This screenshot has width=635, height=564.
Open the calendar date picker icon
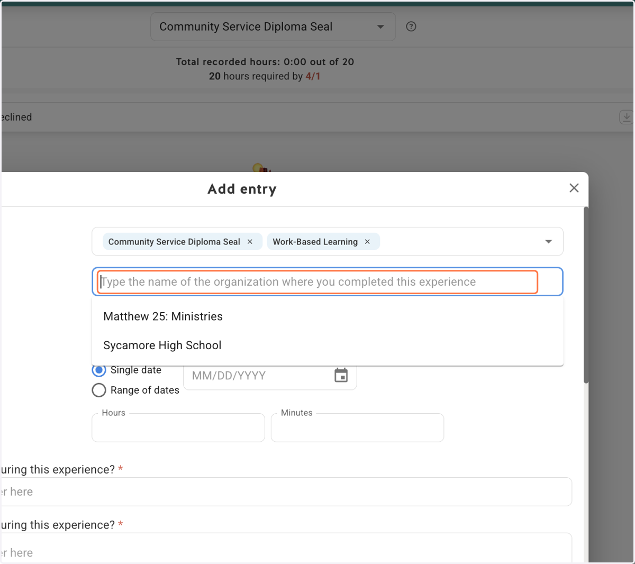[x=341, y=376]
